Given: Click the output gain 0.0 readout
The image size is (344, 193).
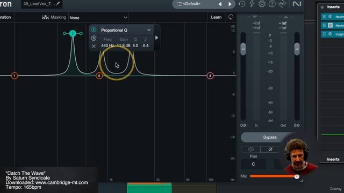Looking at the screenshot, I should coord(297,125).
